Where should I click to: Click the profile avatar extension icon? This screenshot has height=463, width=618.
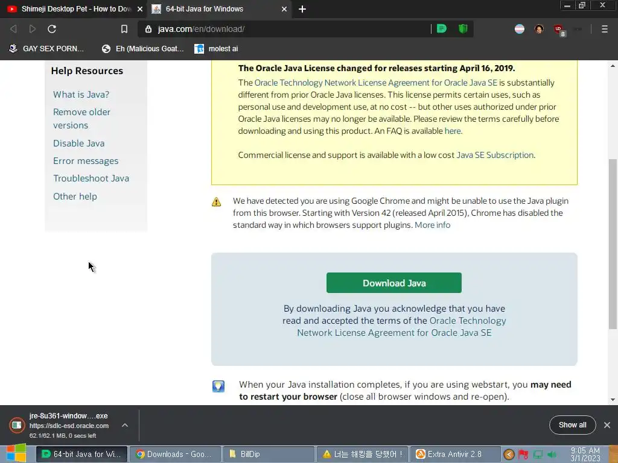tap(539, 29)
